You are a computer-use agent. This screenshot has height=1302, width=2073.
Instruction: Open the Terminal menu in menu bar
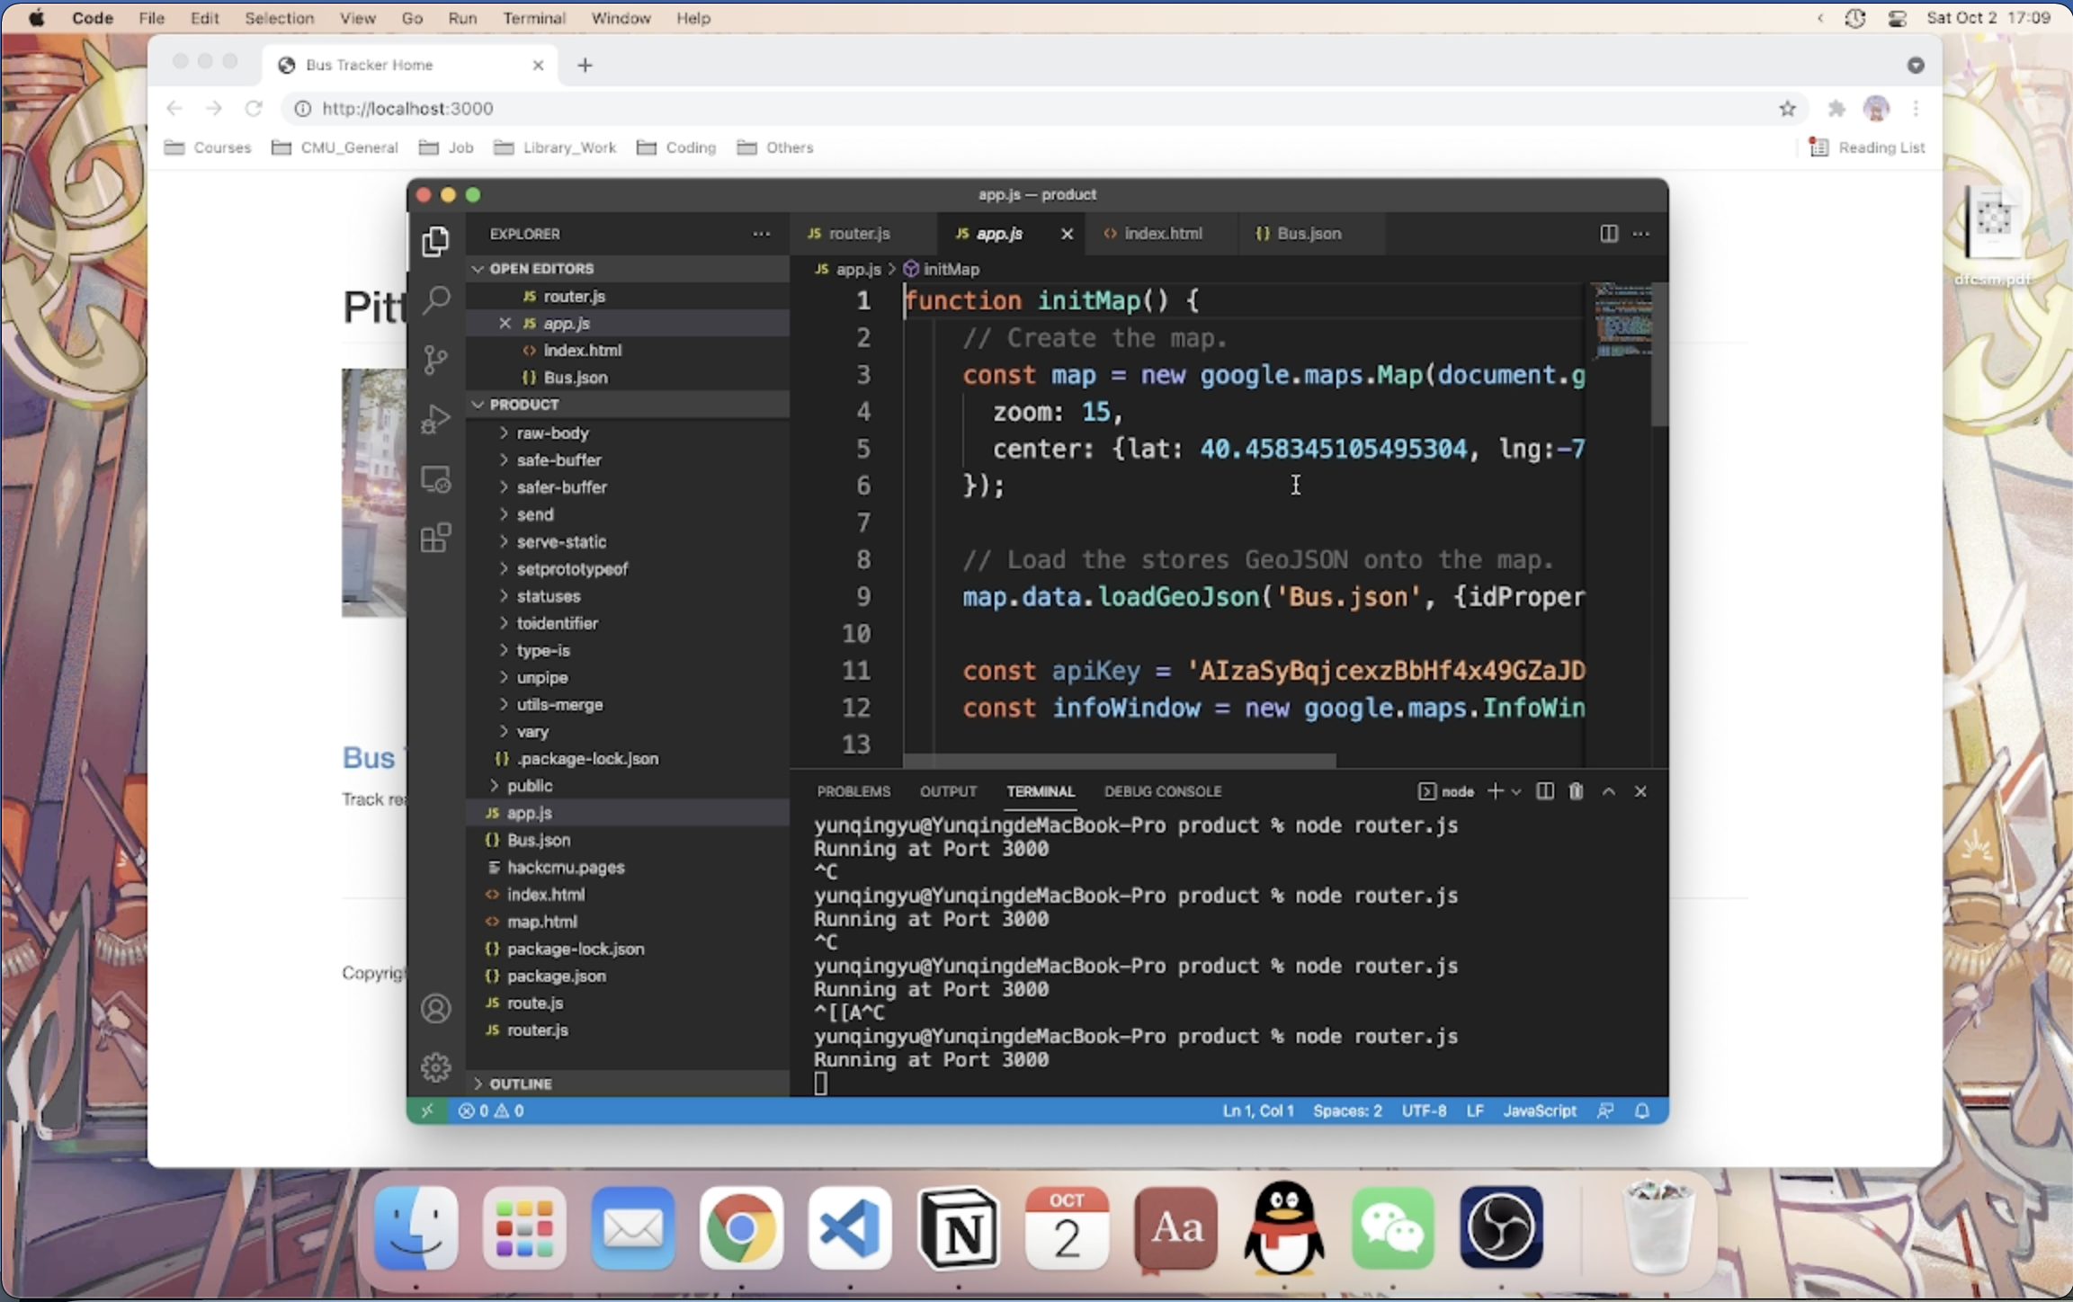click(533, 18)
